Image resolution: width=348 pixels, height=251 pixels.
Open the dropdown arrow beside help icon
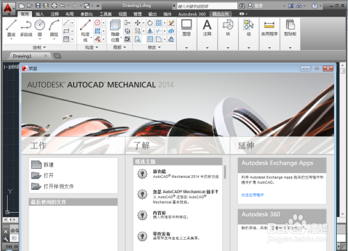pos(321,6)
